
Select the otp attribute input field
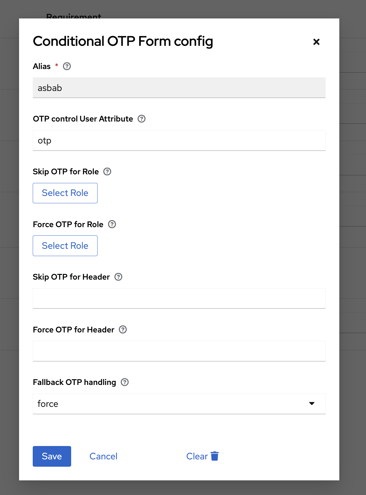click(179, 140)
